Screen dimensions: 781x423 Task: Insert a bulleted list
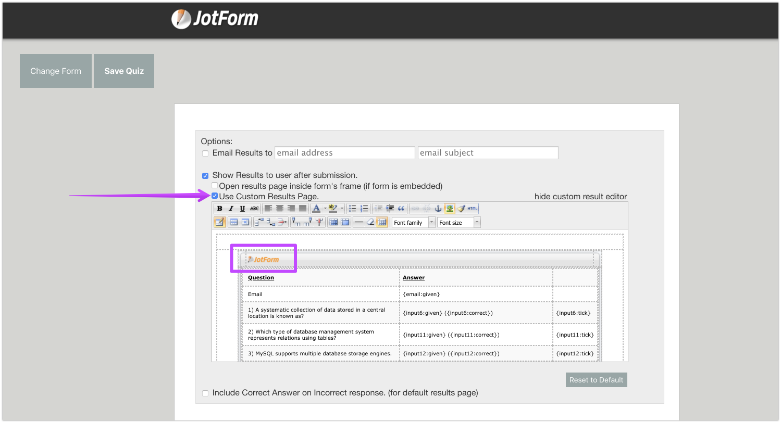[353, 209]
